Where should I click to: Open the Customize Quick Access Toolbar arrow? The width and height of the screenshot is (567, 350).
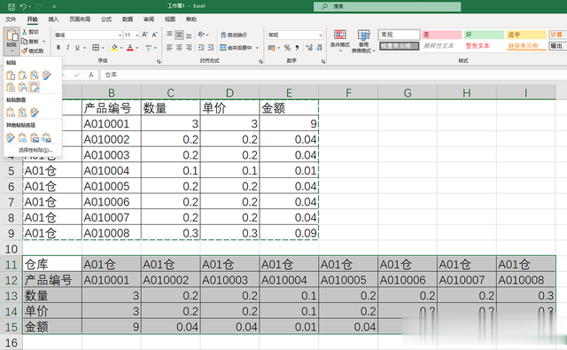[54, 6]
